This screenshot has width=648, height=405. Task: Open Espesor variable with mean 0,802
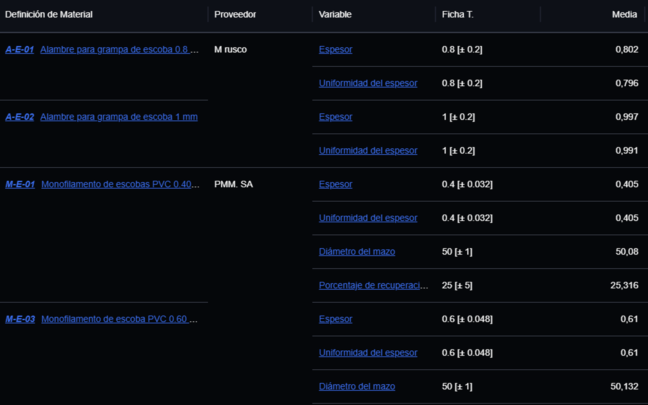(x=335, y=49)
